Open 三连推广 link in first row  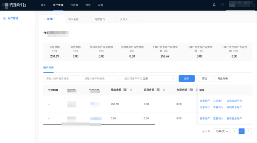tap(218, 101)
